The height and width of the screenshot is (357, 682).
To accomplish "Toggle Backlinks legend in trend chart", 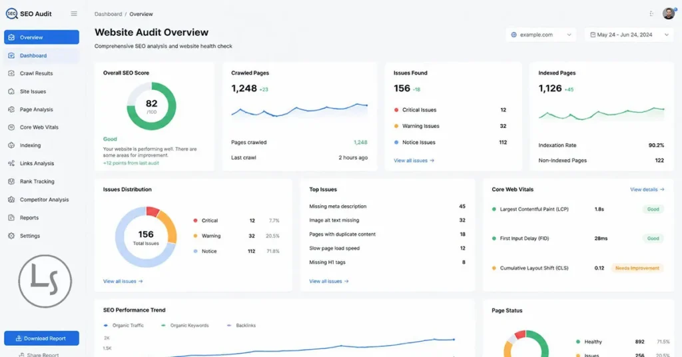I will pos(241,325).
